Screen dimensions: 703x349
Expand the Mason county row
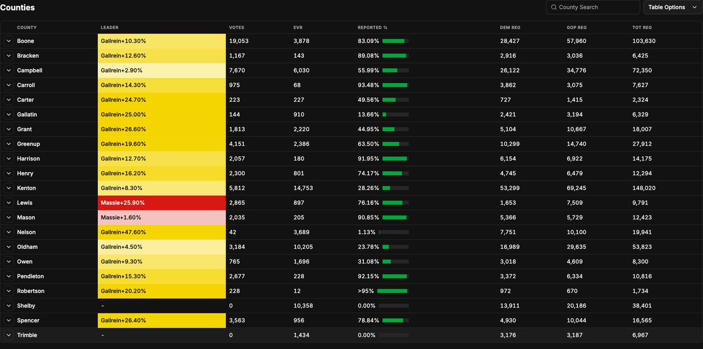click(9, 217)
